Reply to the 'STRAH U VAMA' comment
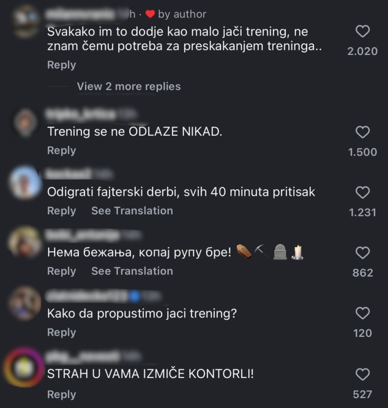 pyautogui.click(x=61, y=395)
